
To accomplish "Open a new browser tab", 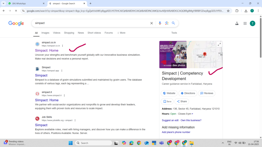I will [x=90, y=3].
